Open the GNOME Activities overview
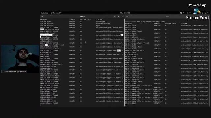This screenshot has width=211, height=118. [x=45, y=13]
